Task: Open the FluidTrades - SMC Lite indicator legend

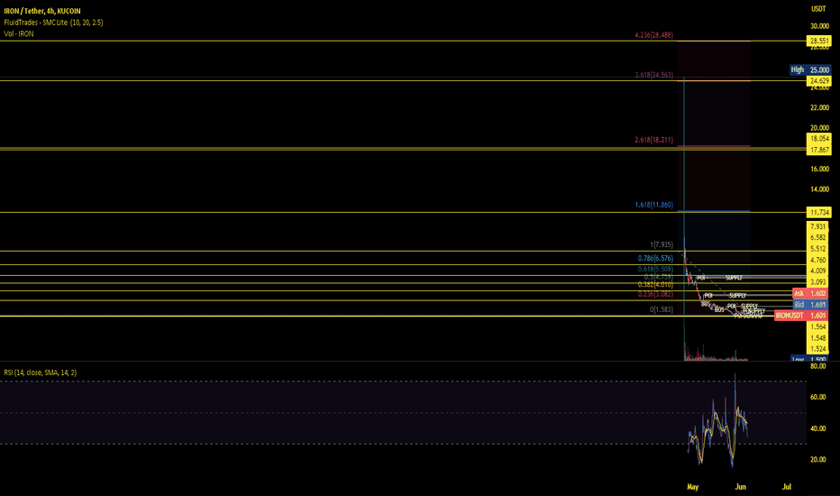Action: 53,23
